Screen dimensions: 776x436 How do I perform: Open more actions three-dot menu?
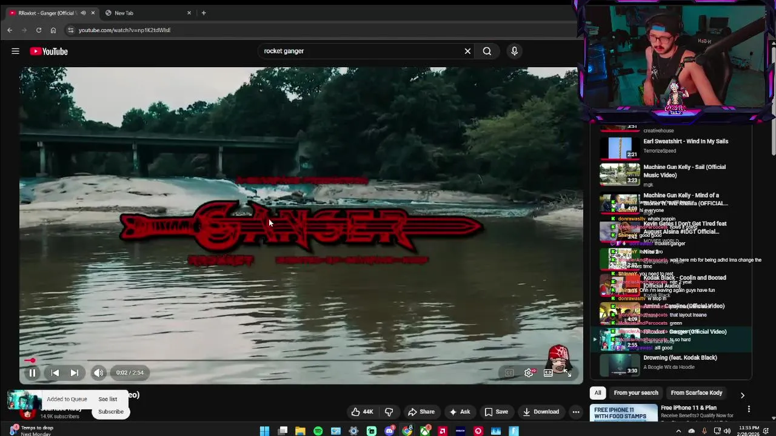coord(576,412)
